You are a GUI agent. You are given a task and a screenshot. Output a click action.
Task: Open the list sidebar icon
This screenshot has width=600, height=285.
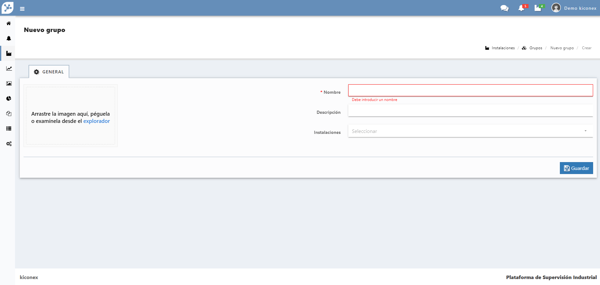click(9, 129)
